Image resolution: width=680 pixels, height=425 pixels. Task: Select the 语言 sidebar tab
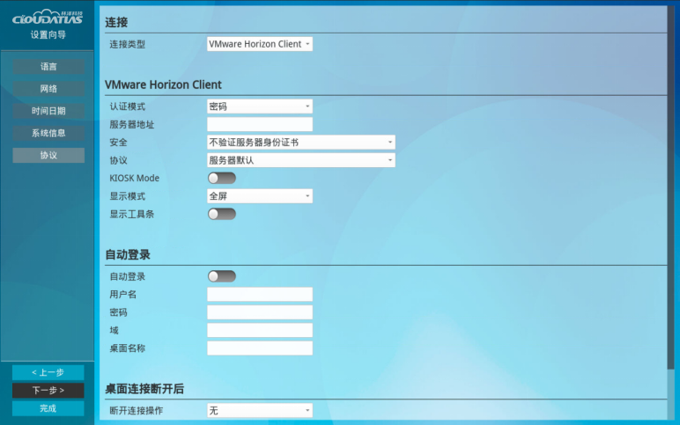(x=48, y=67)
